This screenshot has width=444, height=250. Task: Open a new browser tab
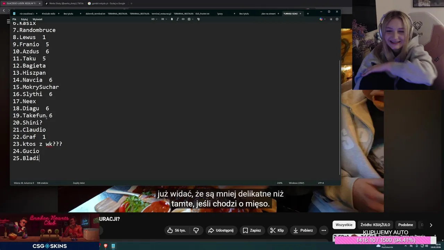pos(131,3)
